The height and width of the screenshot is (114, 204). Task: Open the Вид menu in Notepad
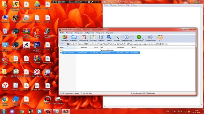(127, 5)
